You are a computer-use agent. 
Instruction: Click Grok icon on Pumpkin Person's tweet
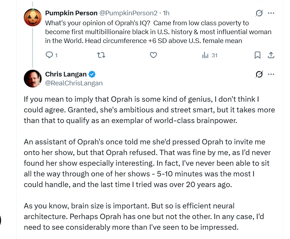tap(259, 13)
